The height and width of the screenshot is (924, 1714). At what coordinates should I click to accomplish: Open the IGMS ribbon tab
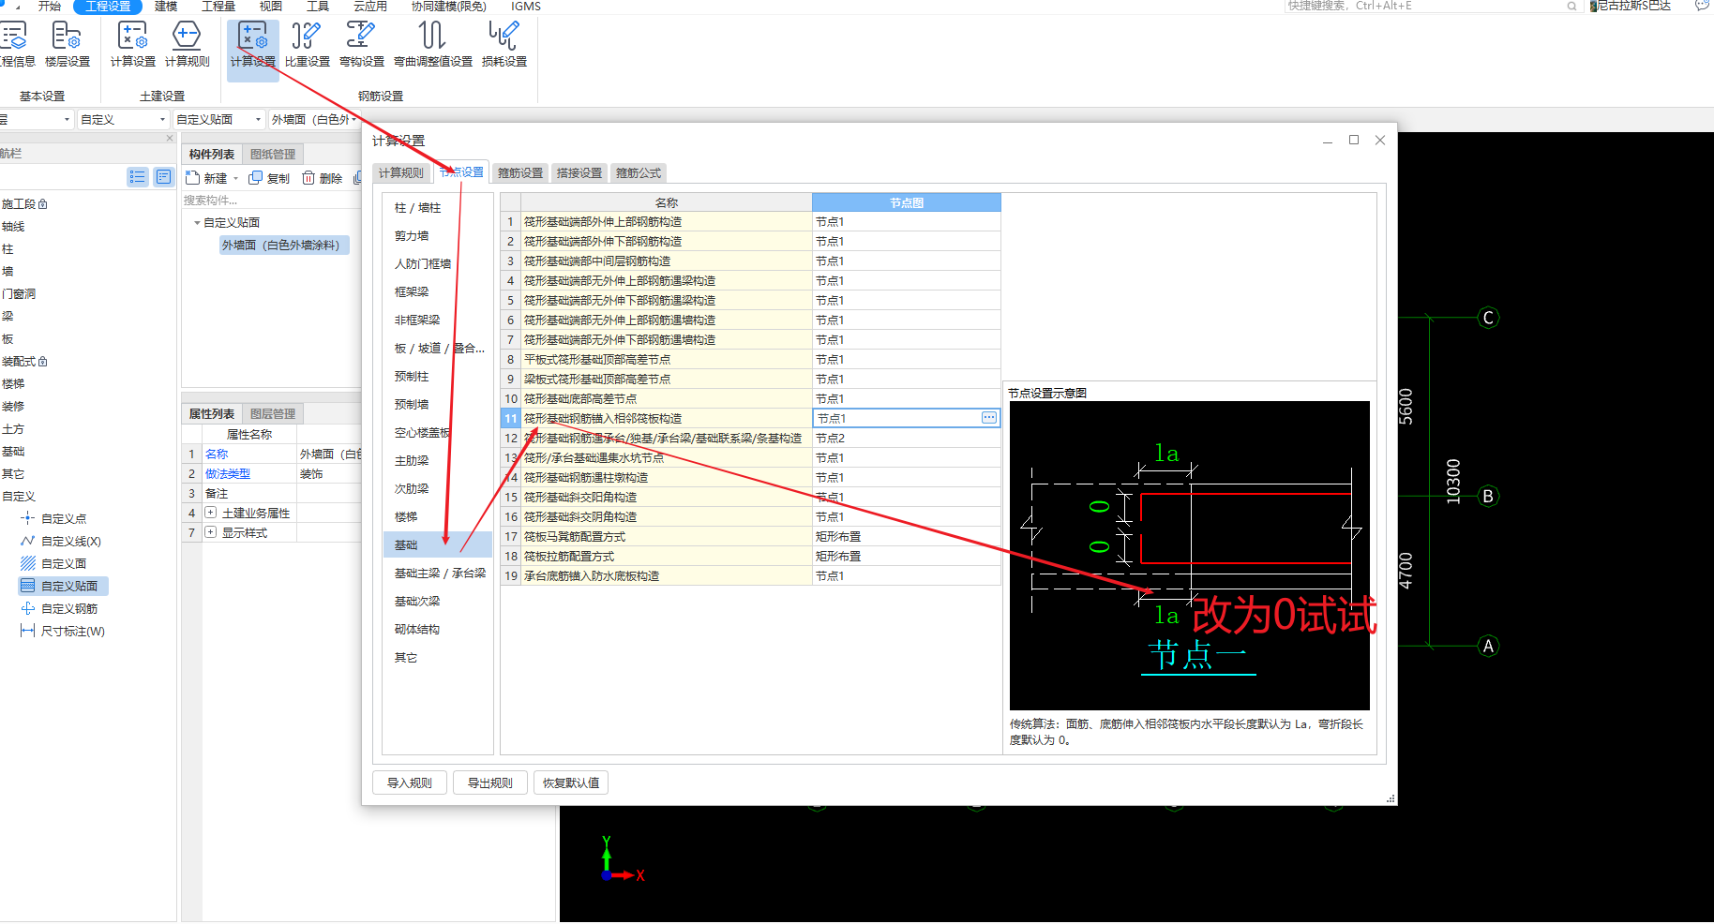click(x=526, y=7)
